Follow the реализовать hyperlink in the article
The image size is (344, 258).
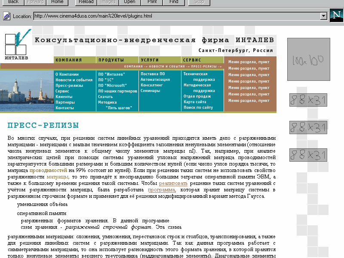point(173,183)
